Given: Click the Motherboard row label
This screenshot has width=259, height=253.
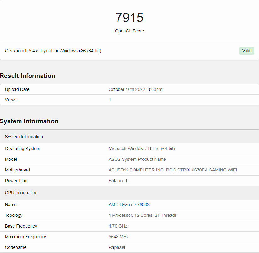Looking at the screenshot, I should [x=17, y=170].
